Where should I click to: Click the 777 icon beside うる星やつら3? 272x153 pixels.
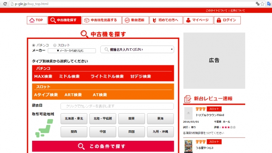201,142
